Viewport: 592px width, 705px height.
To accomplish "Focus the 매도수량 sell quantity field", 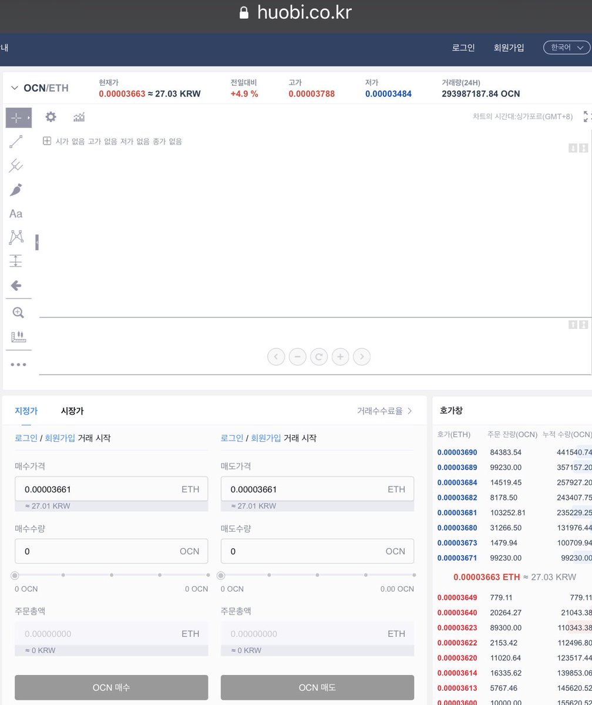I will (x=317, y=551).
